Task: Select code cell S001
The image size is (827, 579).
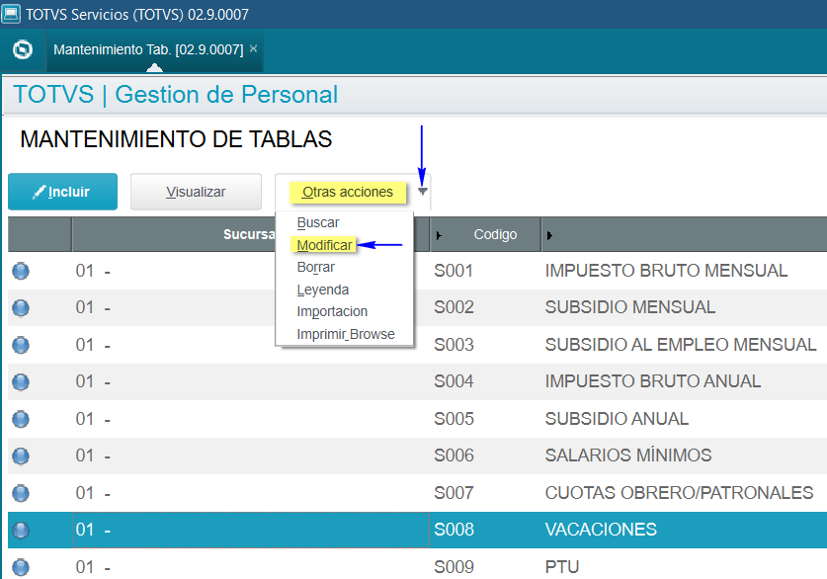Action: coord(454,271)
